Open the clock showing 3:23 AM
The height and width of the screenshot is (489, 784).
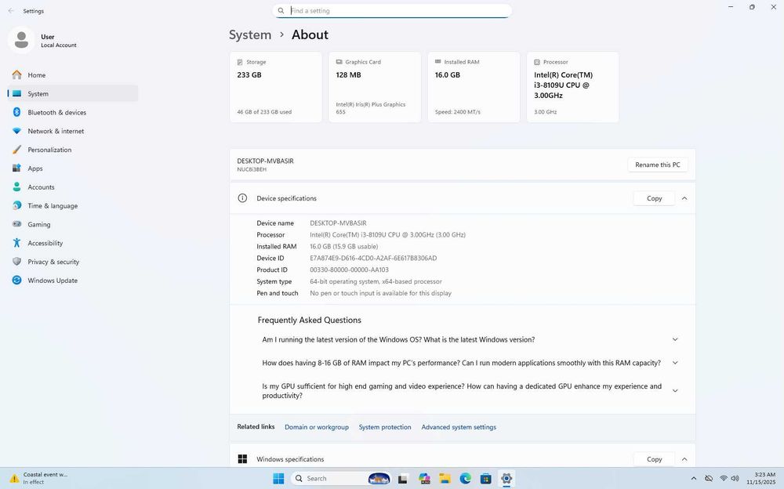click(761, 479)
